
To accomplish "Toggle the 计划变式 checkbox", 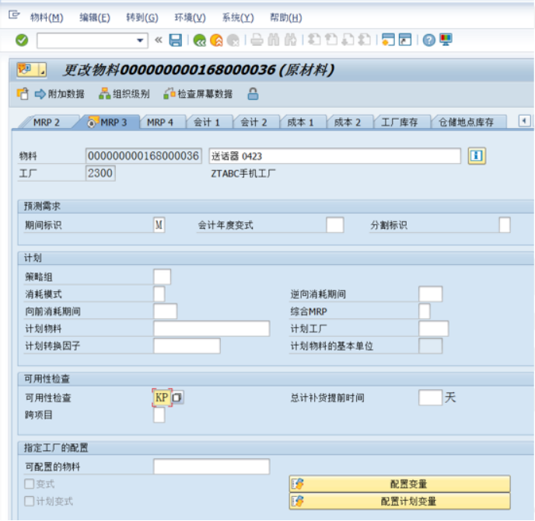I will (30, 501).
